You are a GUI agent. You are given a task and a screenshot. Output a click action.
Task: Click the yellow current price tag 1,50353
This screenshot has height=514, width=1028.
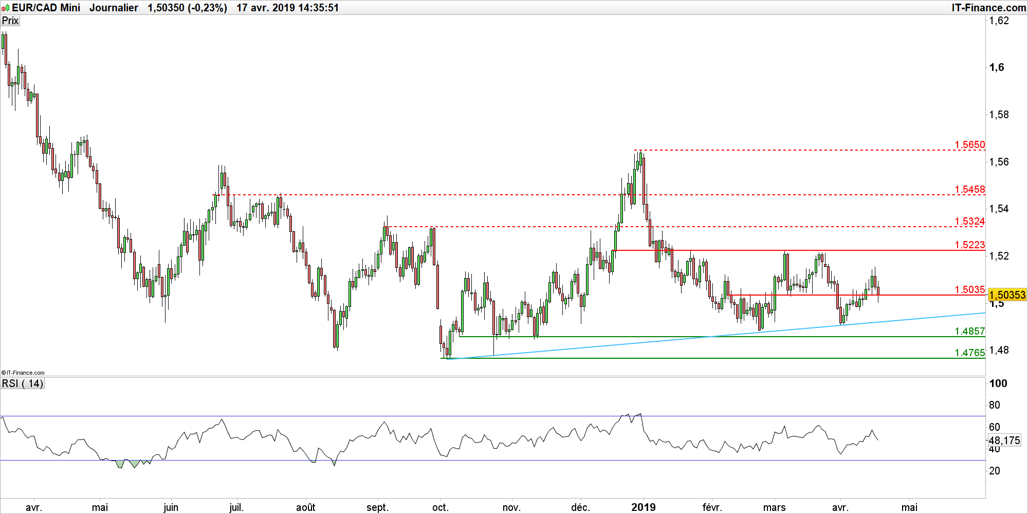(x=1007, y=295)
